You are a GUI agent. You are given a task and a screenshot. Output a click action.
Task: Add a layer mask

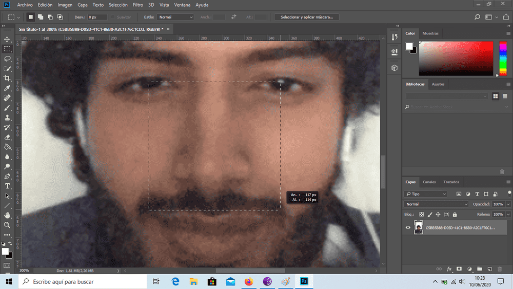click(459, 269)
